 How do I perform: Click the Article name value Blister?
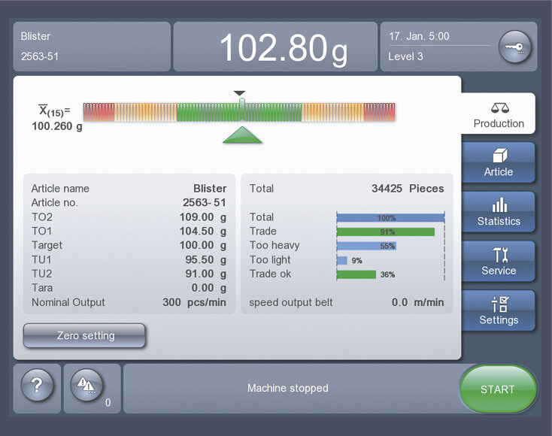tap(210, 189)
